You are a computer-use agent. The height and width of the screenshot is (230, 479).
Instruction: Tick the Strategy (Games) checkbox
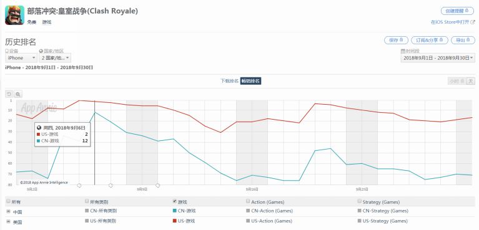pos(360,201)
